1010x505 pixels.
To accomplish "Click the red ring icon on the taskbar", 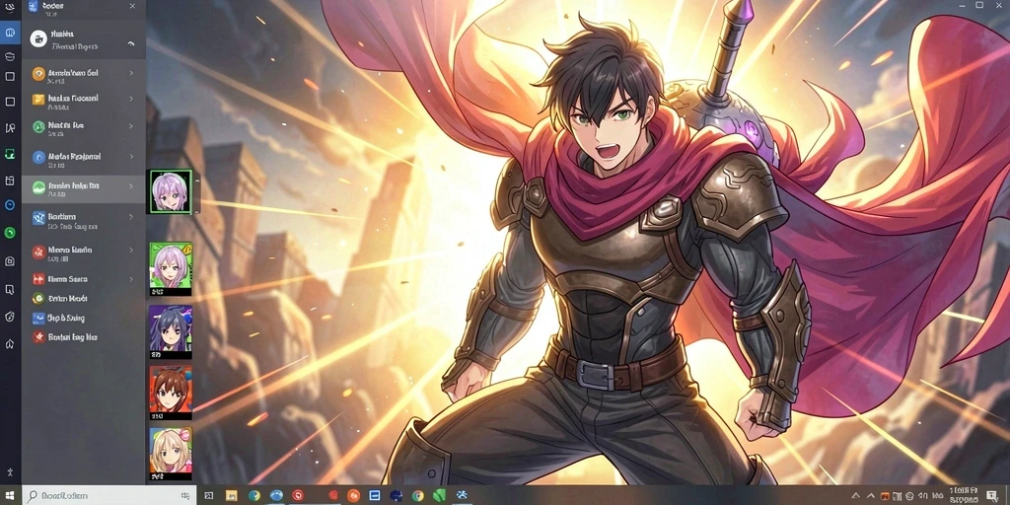I will click(297, 495).
